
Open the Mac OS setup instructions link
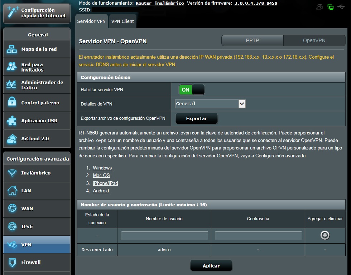[101, 176]
